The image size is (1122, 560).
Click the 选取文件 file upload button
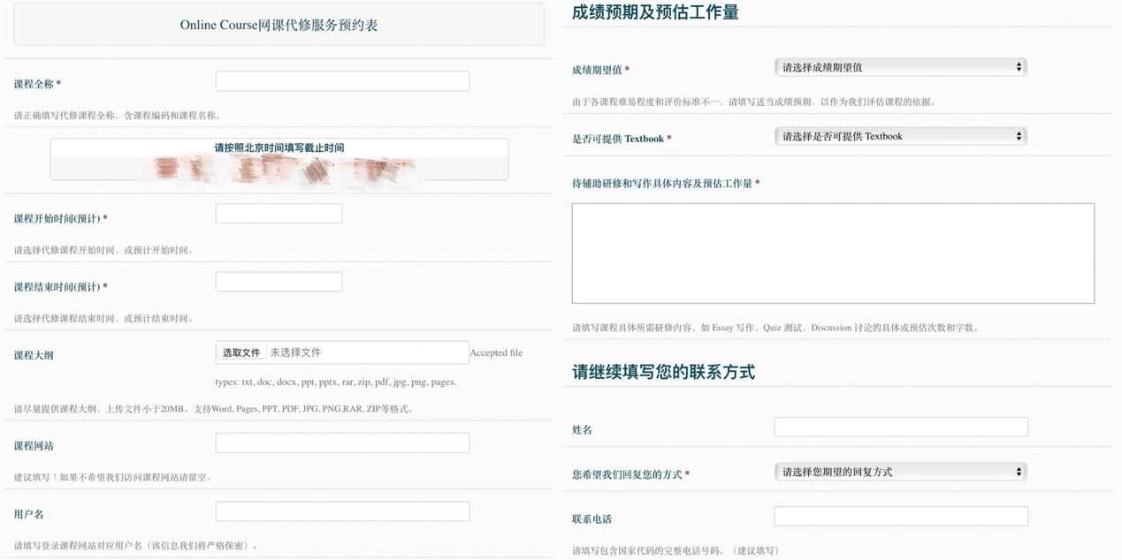coord(241,352)
